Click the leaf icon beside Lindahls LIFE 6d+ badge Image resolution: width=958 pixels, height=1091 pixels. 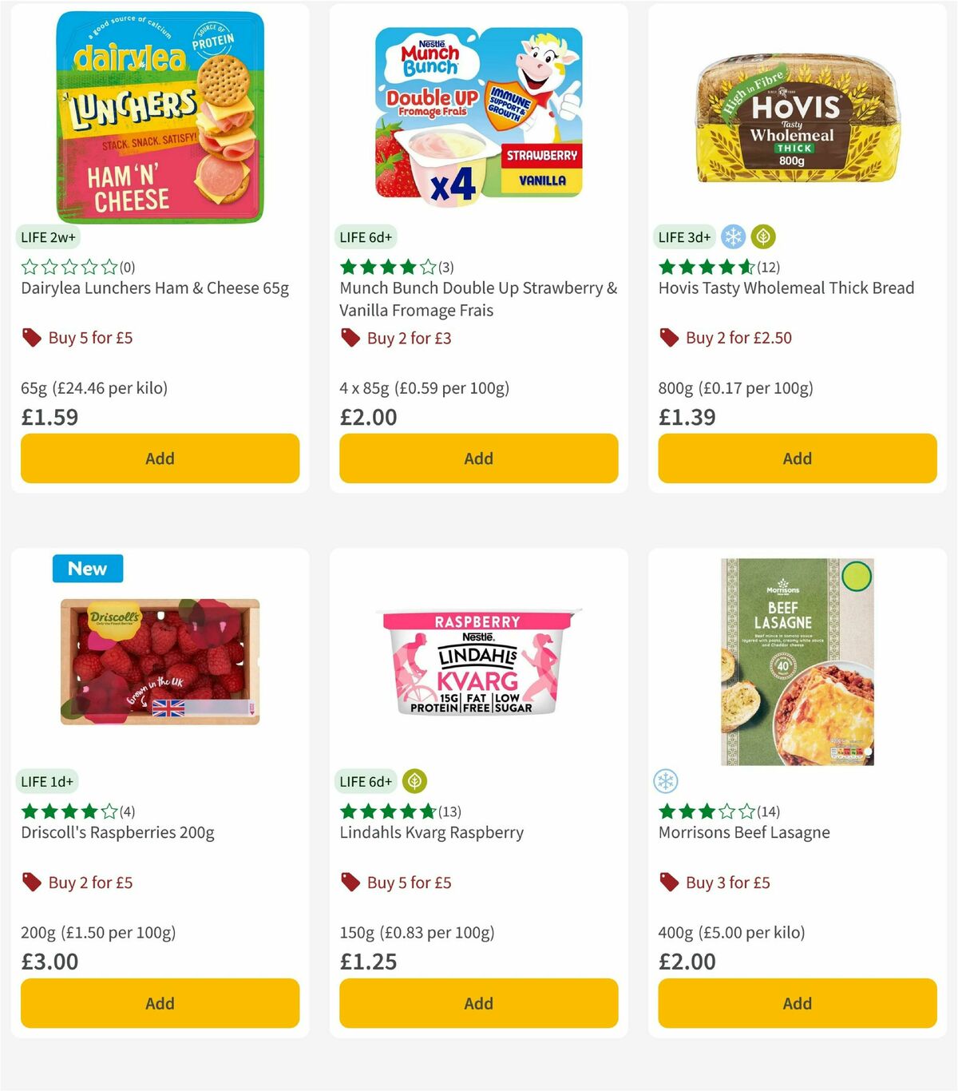pos(414,781)
